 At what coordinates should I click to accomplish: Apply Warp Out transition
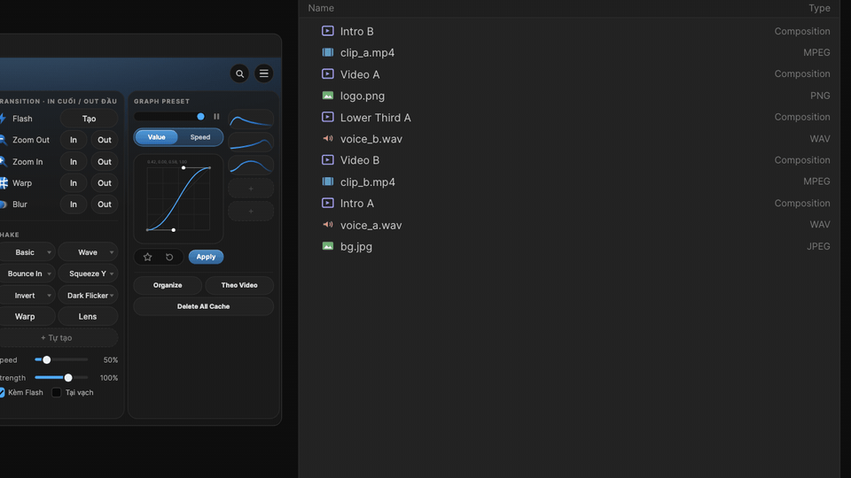(105, 183)
